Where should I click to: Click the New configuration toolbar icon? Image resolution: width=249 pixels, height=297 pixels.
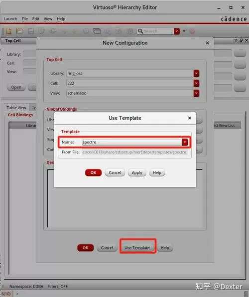pyautogui.click(x=9, y=31)
